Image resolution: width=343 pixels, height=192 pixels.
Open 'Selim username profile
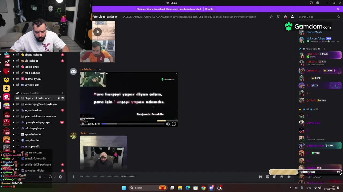(x=84, y=133)
